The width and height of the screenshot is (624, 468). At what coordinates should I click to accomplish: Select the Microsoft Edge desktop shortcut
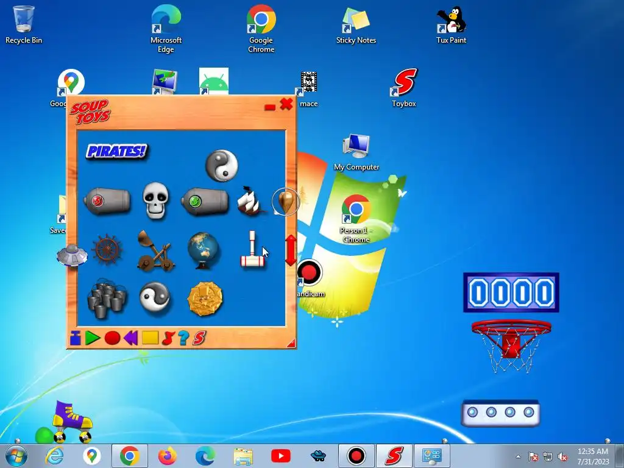click(166, 29)
